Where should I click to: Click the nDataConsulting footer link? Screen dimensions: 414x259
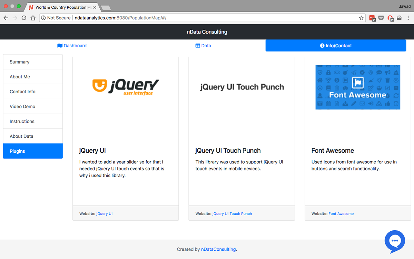pos(218,249)
